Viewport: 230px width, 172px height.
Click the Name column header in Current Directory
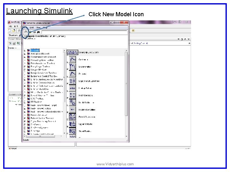click(12, 48)
